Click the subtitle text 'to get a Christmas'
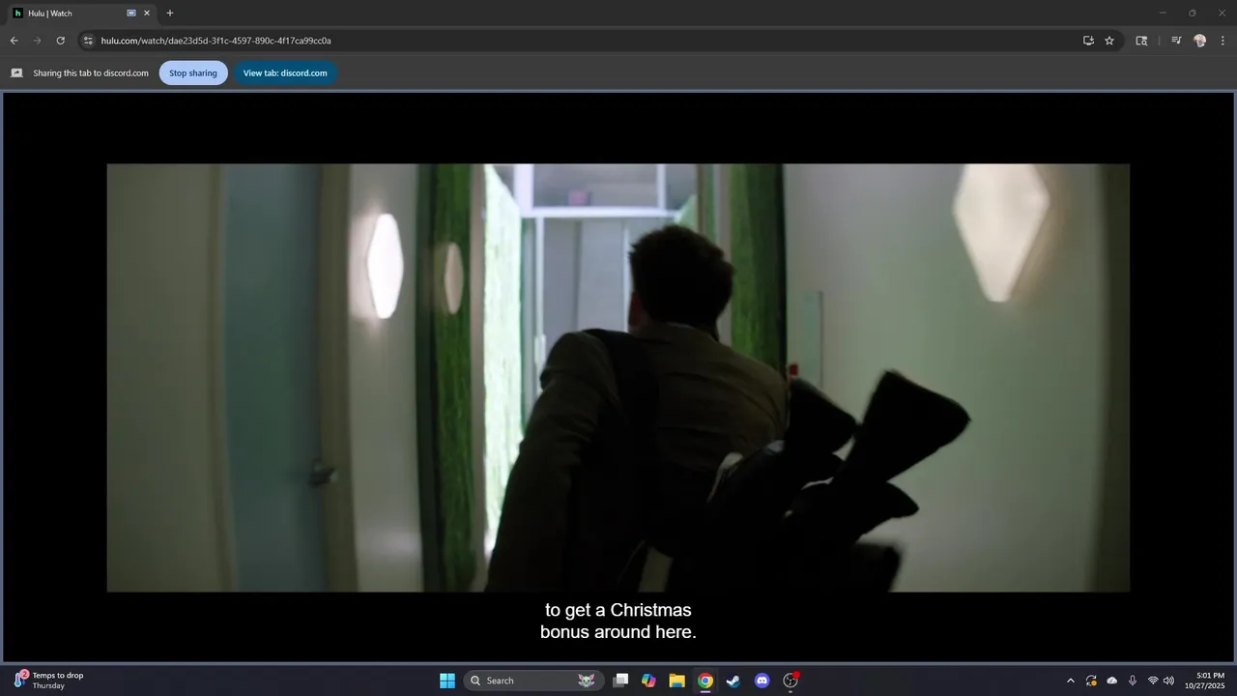This screenshot has height=696, width=1237. [618, 610]
